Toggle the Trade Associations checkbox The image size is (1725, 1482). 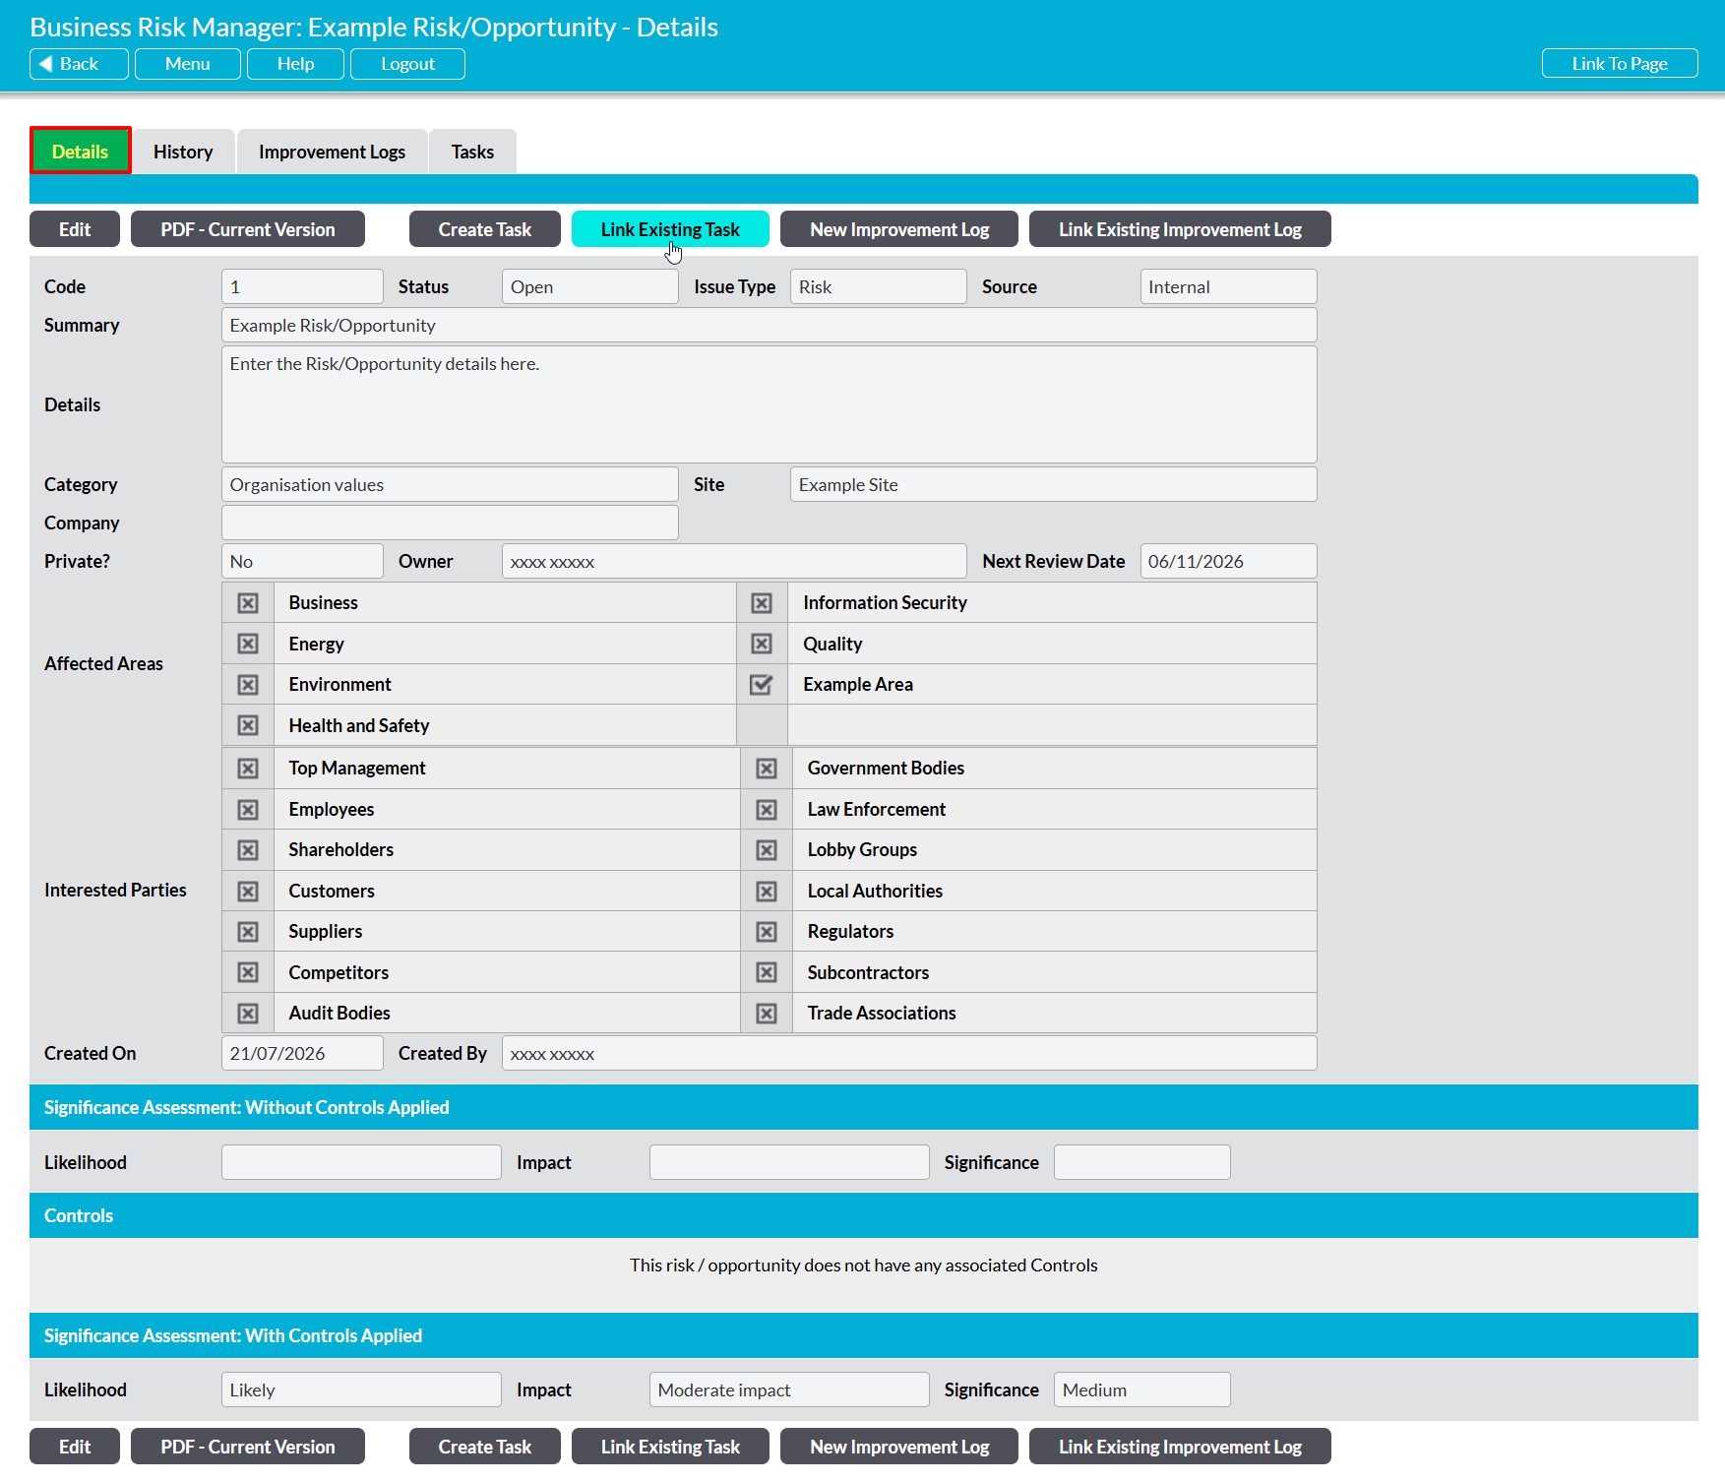point(767,1014)
